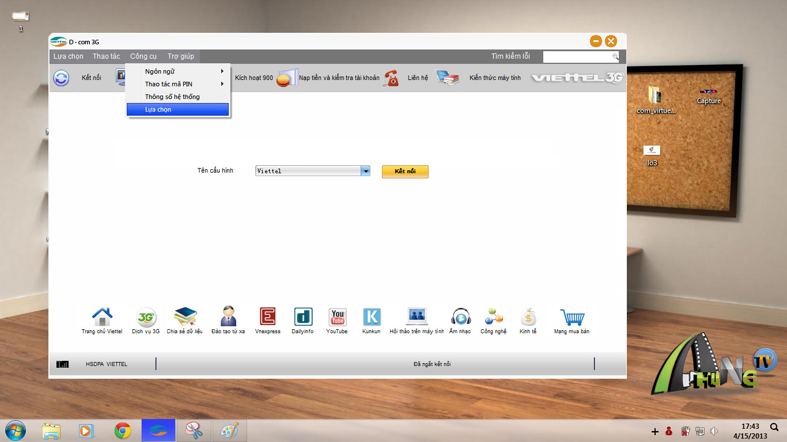
Task: Open the Lựa chọn menu in menu bar
Action: click(x=69, y=56)
